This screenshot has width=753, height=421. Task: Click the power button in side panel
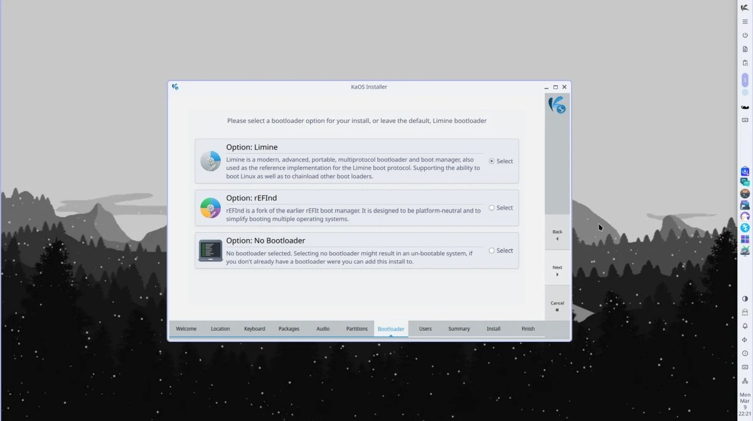[x=745, y=35]
